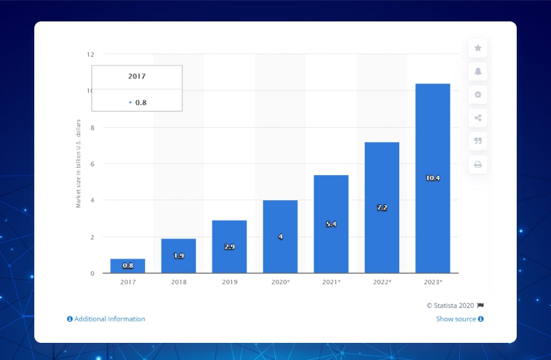The width and height of the screenshot is (551, 360).
Task: Click the share icon
Action: 478,118
